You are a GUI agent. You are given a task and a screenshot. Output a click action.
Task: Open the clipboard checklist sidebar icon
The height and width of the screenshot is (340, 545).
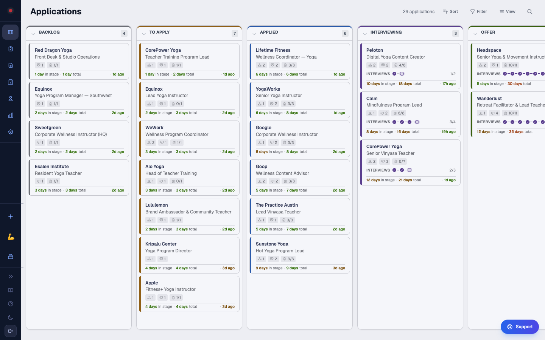click(x=11, y=49)
